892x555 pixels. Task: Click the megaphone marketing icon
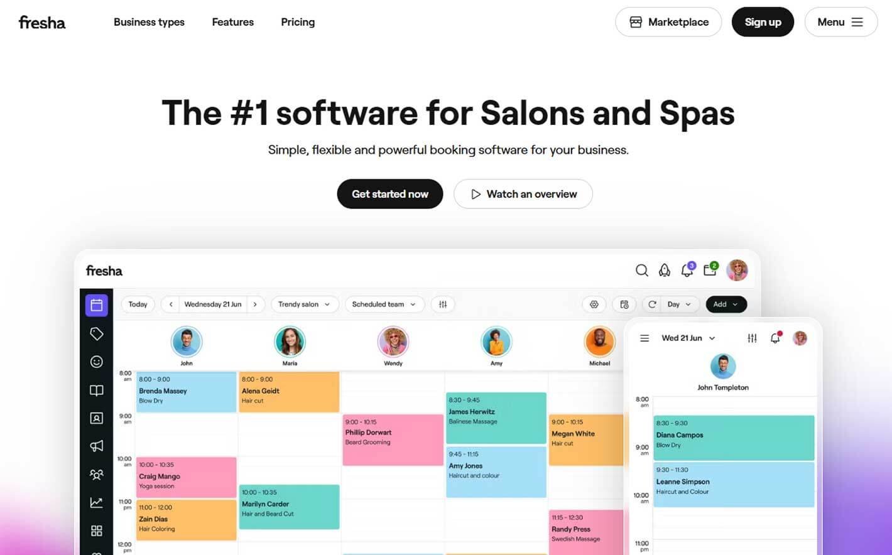click(96, 446)
